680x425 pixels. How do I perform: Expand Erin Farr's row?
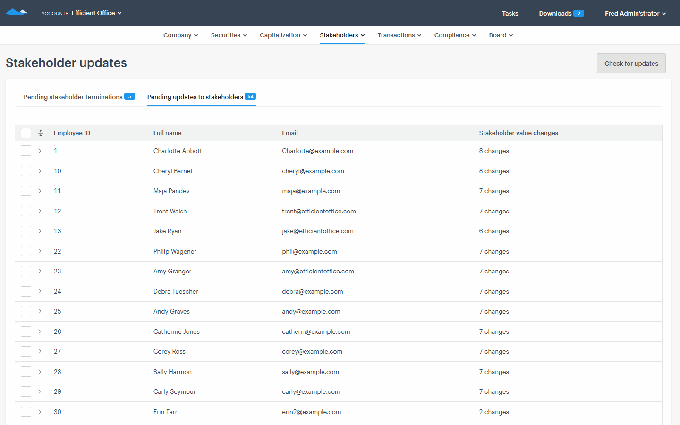tap(40, 412)
